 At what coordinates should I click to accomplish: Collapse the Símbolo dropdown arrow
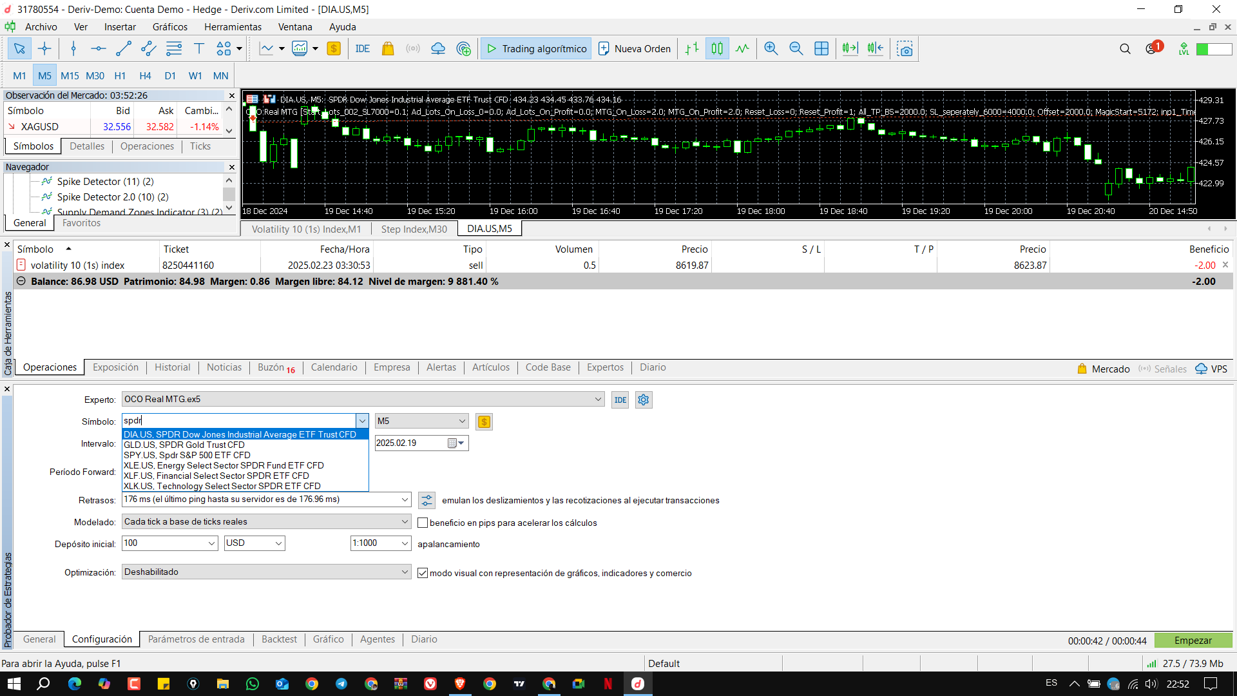pyautogui.click(x=362, y=421)
